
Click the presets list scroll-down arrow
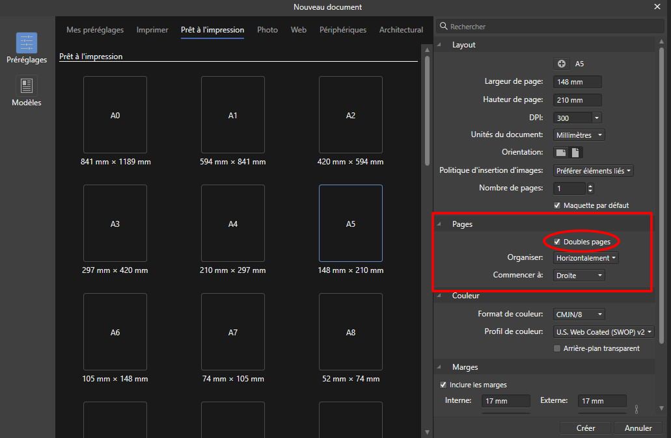[x=427, y=432]
